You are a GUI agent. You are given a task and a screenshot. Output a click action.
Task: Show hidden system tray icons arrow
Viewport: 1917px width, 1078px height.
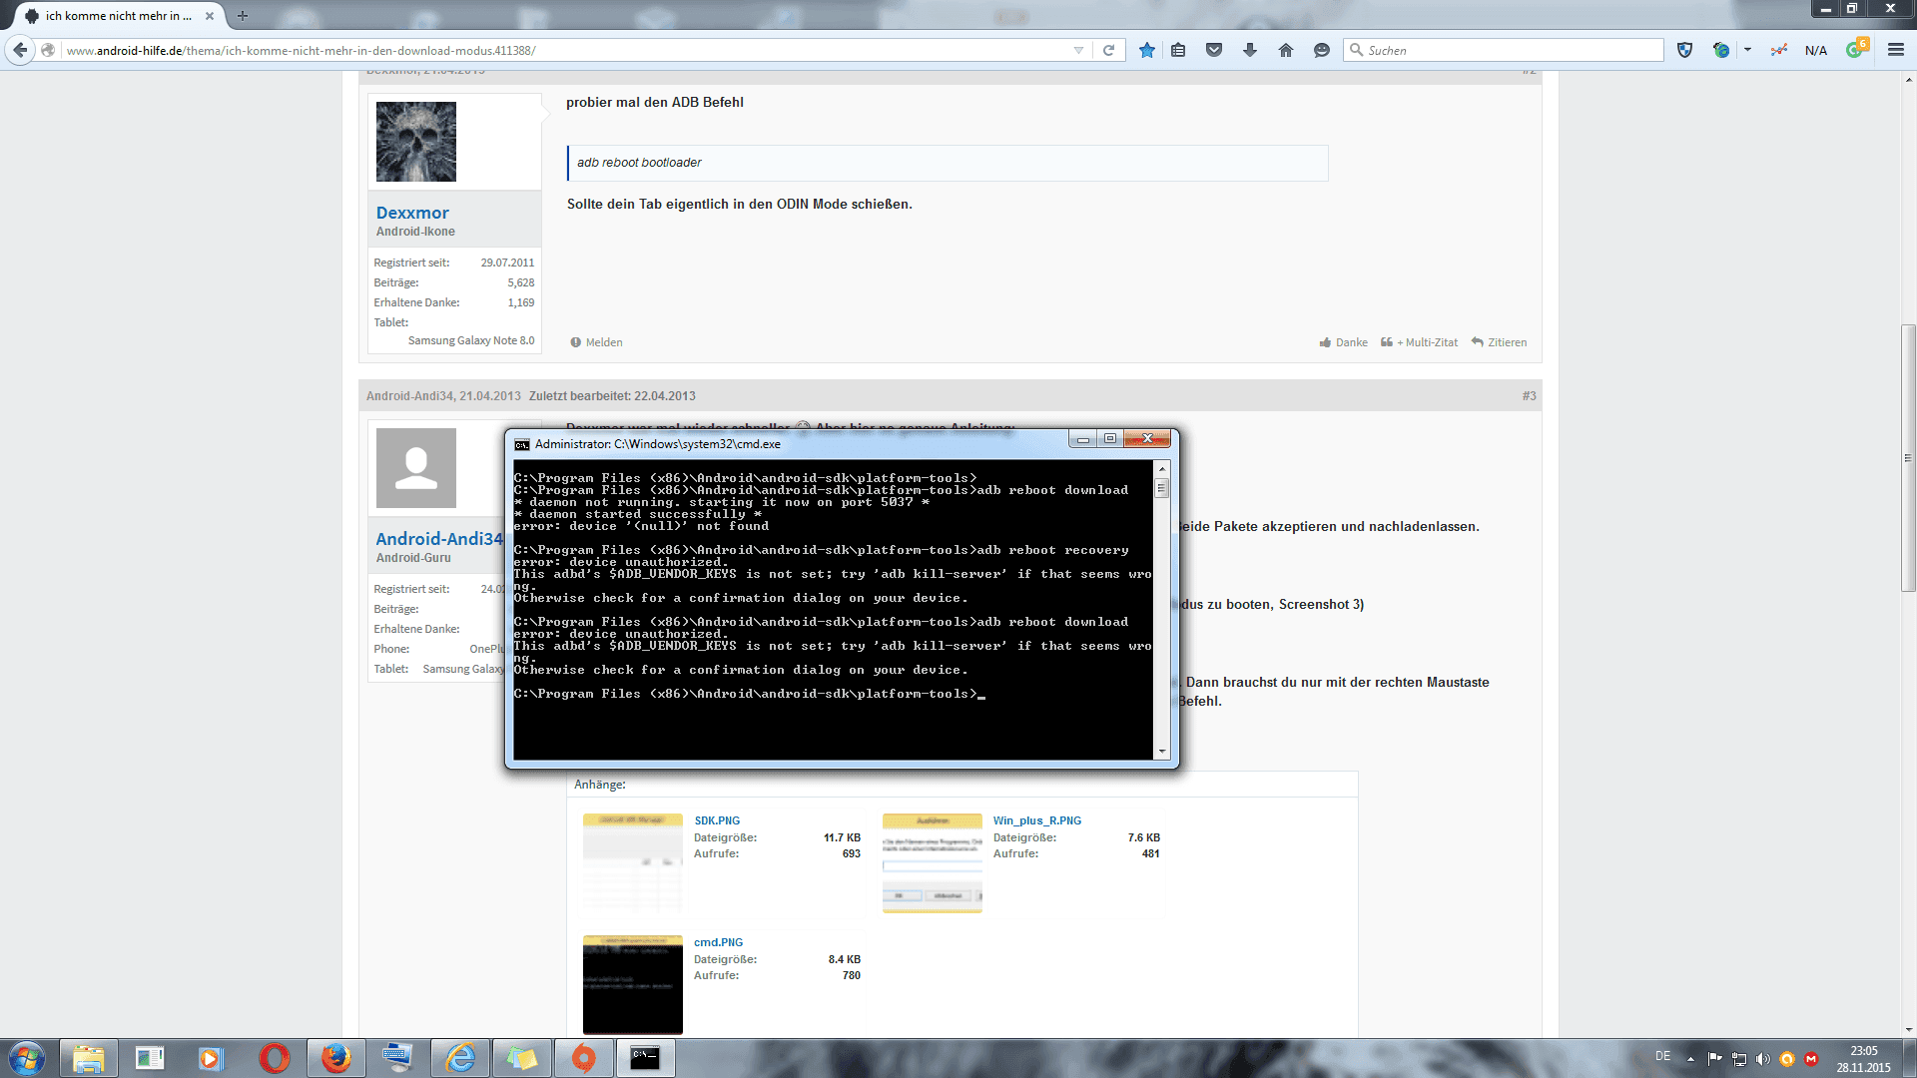1690,1059
